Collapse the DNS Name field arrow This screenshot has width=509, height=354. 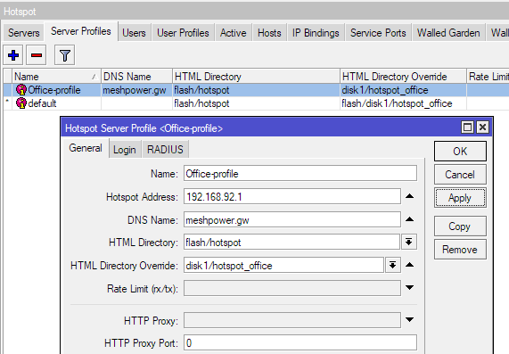pos(410,219)
